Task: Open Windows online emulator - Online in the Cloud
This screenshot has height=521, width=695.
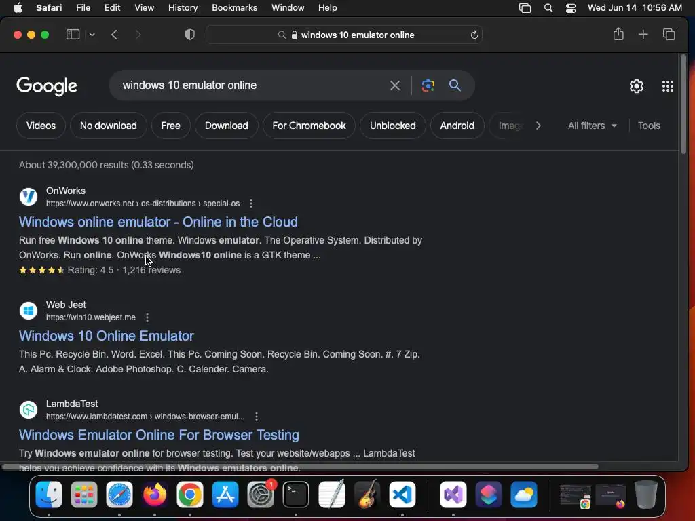Action: click(x=158, y=222)
